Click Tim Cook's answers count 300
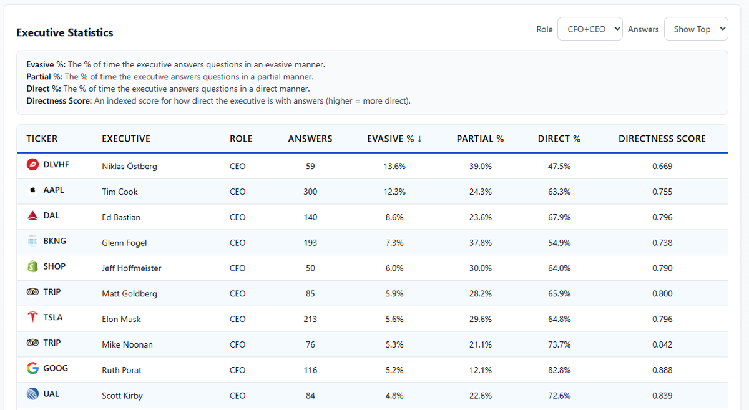The height and width of the screenshot is (410, 749). coord(310,192)
